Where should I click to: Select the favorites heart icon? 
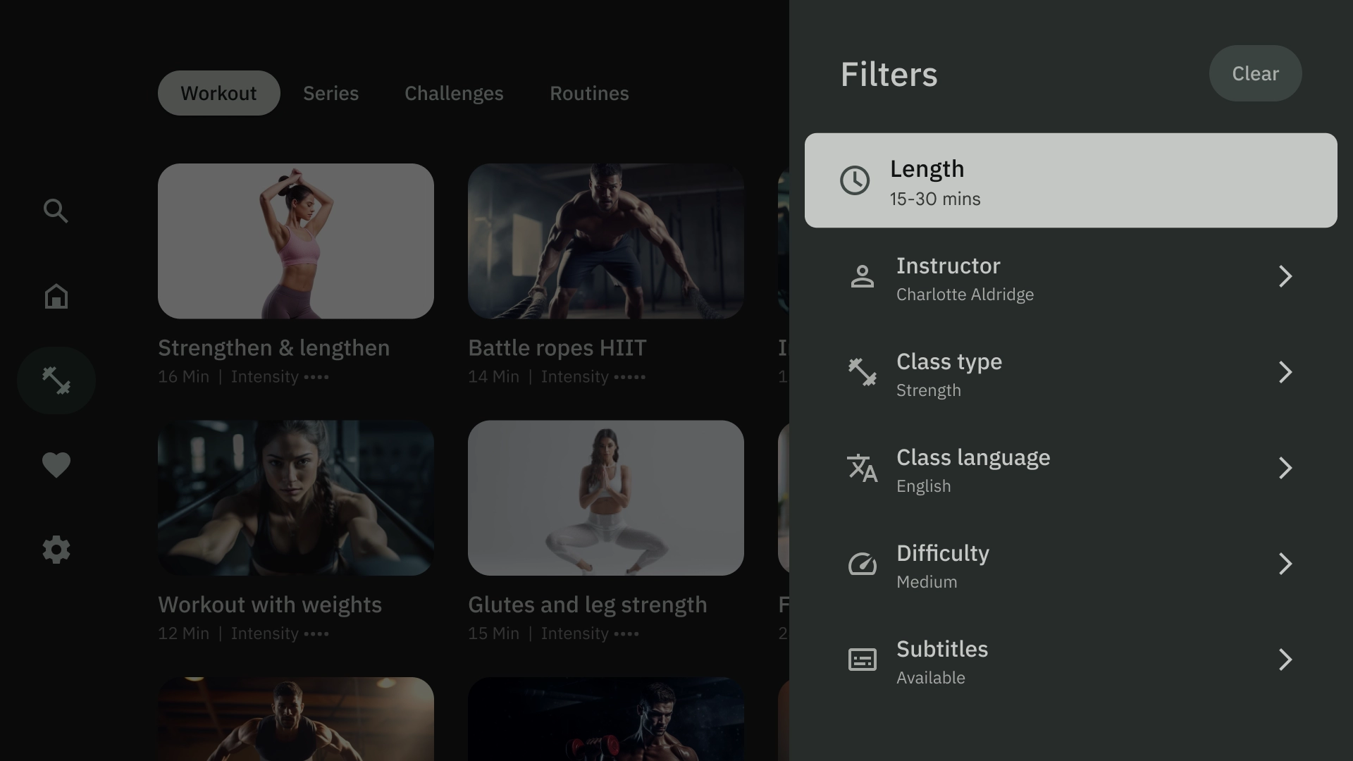tap(56, 464)
